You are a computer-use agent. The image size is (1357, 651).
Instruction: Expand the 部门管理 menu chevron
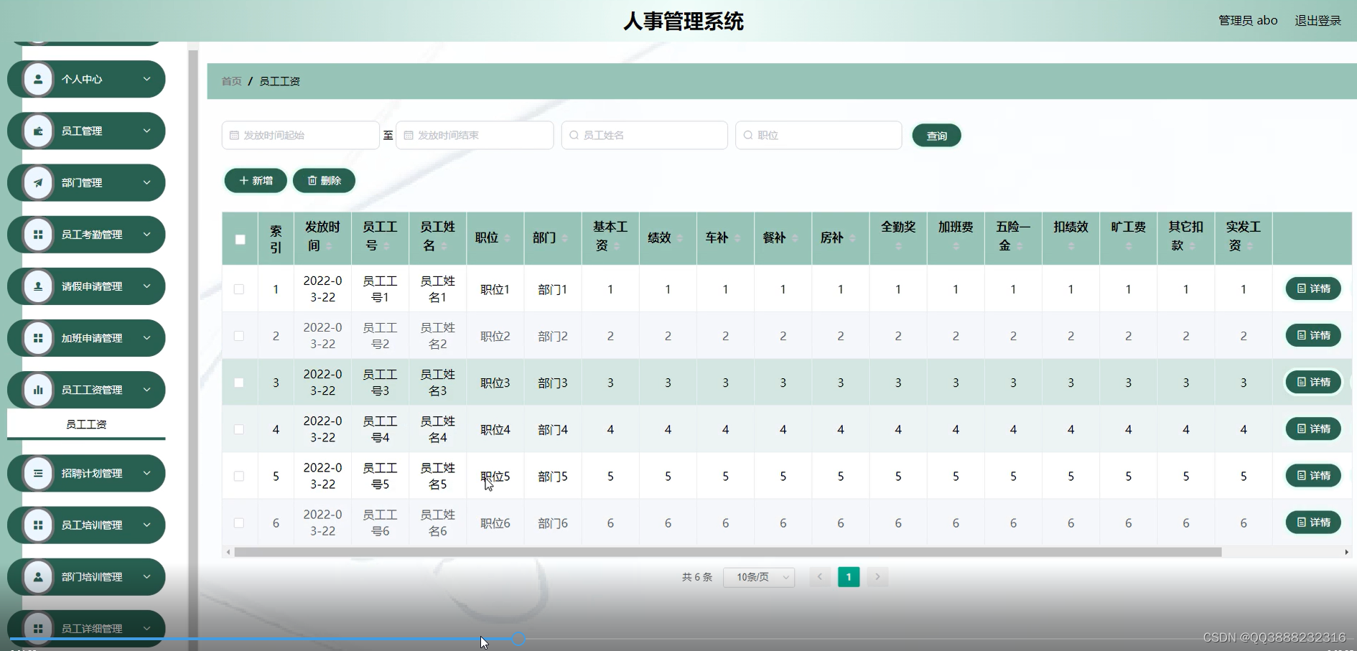(146, 182)
